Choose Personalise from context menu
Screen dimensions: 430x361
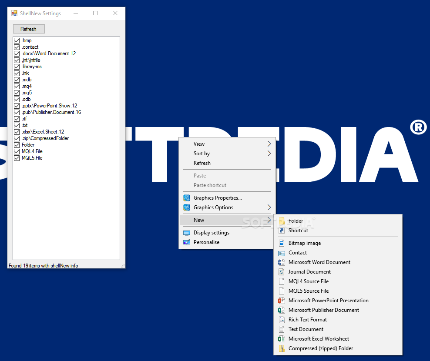pos(227,242)
